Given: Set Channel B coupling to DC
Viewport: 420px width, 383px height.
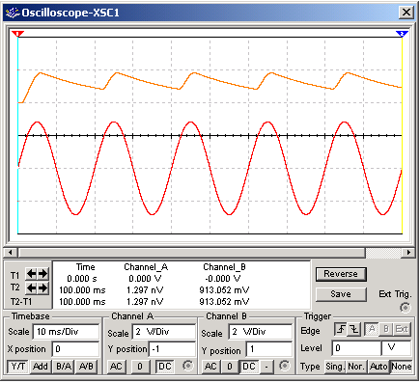Looking at the screenshot, I should (x=249, y=367).
